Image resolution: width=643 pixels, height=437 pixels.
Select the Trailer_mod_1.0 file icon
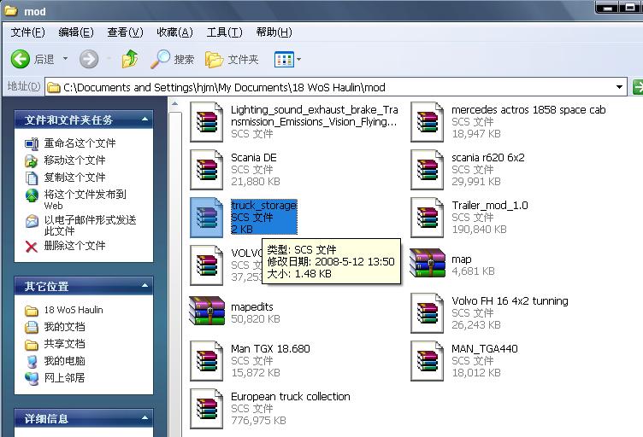click(428, 217)
